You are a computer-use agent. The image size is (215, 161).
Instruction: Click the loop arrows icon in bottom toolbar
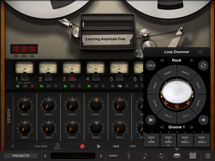(x=161, y=156)
